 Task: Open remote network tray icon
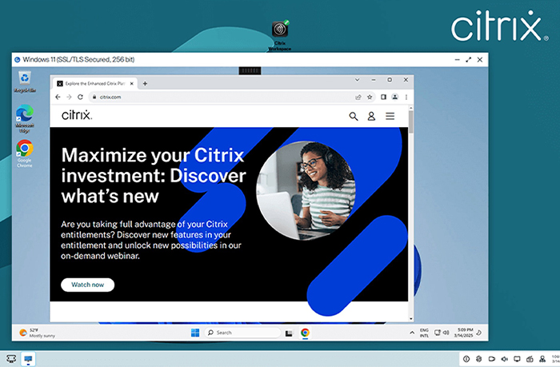pyautogui.click(x=438, y=333)
